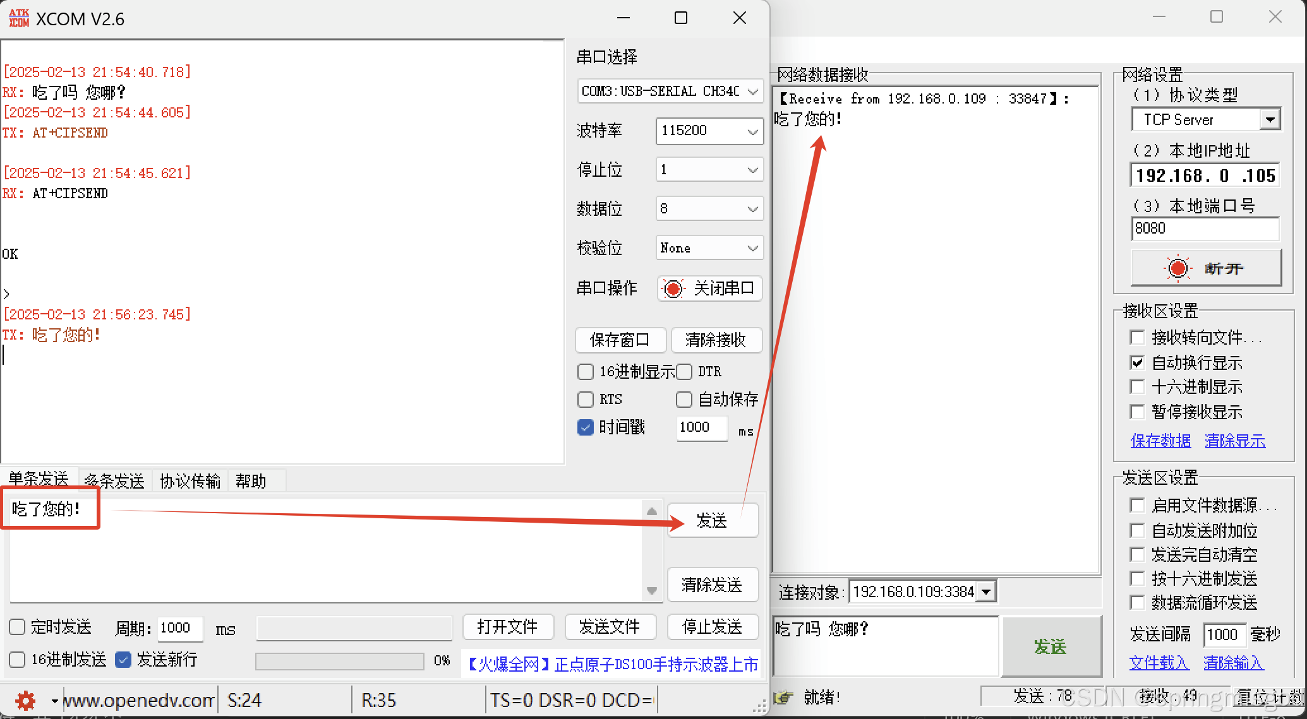Image resolution: width=1307 pixels, height=719 pixels.
Task: Click the send box scroll down arrow
Action: (x=652, y=591)
